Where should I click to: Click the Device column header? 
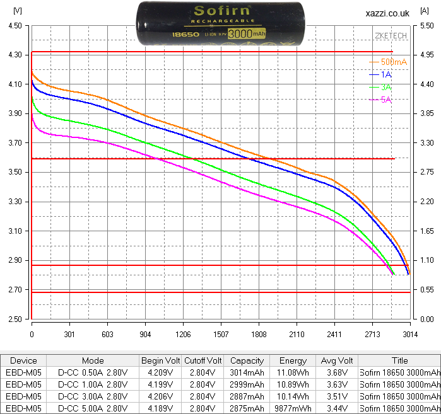pos(23,360)
